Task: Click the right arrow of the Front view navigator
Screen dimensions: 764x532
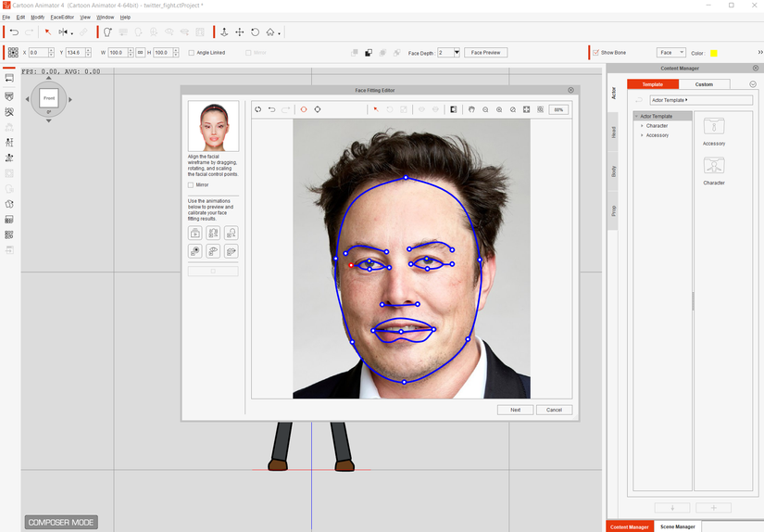Action: click(70, 99)
